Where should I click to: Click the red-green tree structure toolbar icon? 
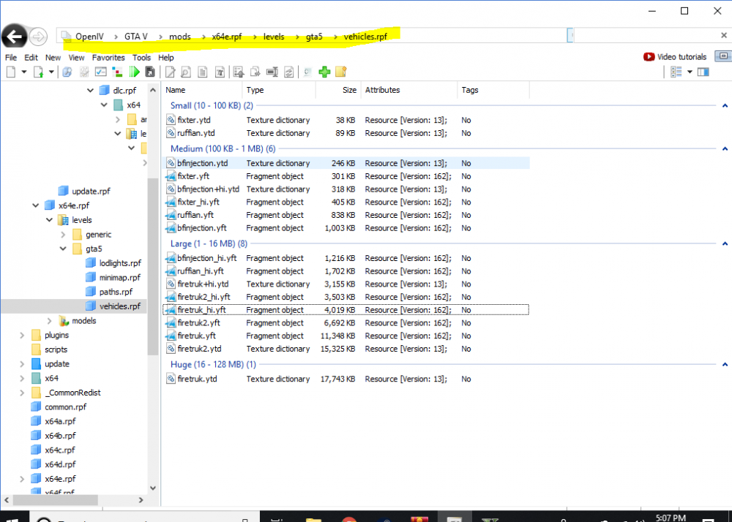coord(117,72)
